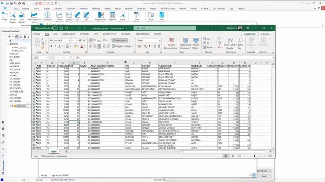
Task: Open the Proje tool in Netcad ribbon
Action: click(5, 17)
